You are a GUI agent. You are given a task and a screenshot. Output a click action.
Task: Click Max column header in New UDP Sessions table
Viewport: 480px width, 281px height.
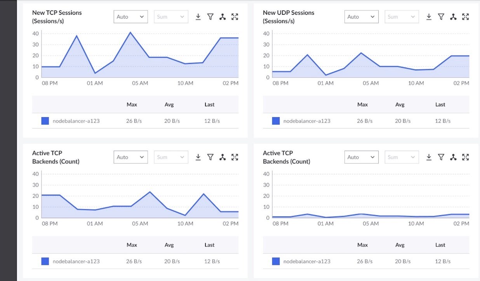362,104
